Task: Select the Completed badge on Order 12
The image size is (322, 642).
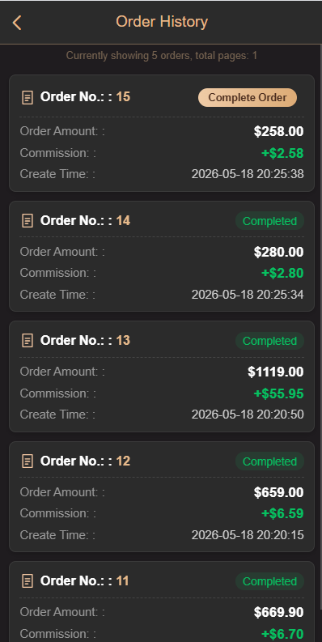Action: click(x=269, y=461)
